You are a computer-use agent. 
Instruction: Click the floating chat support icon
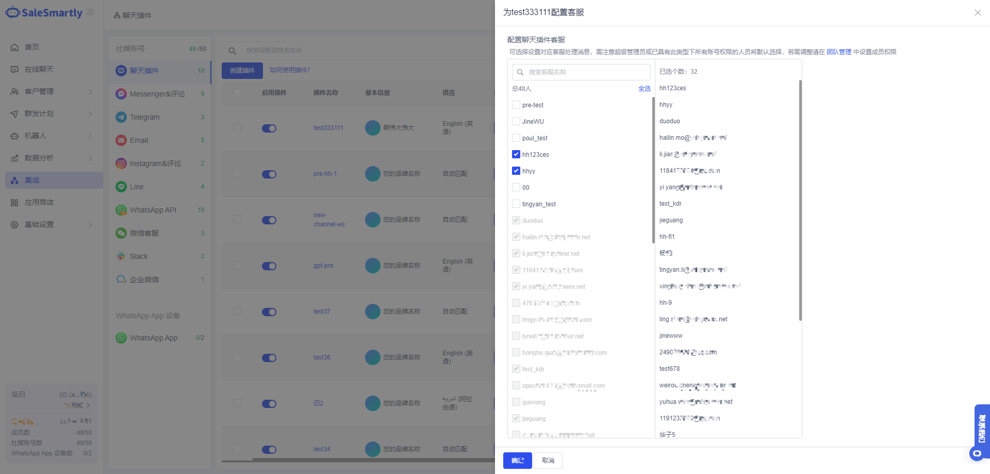[x=977, y=453]
